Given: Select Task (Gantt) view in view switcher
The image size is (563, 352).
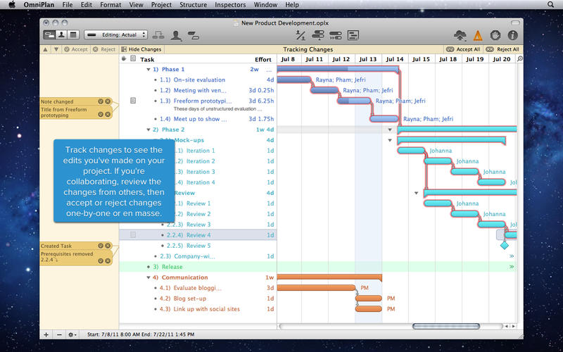Looking at the screenshot, I should coord(50,34).
